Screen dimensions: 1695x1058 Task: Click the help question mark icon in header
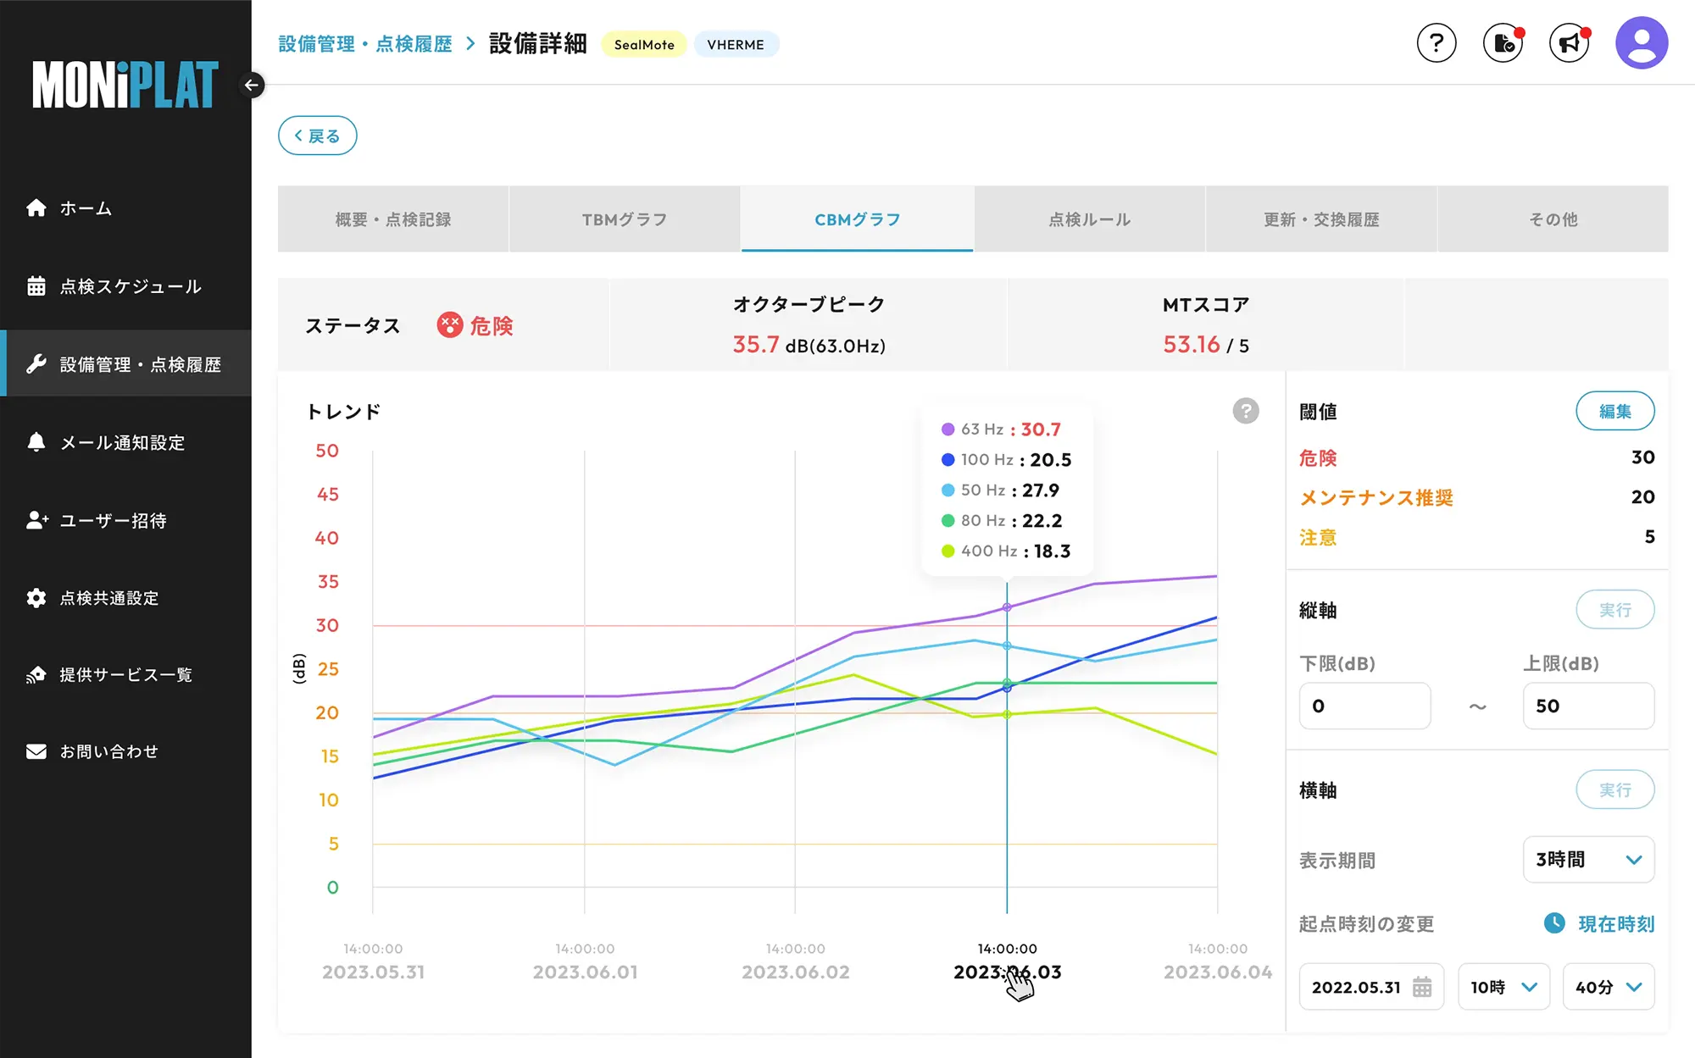click(x=1437, y=43)
